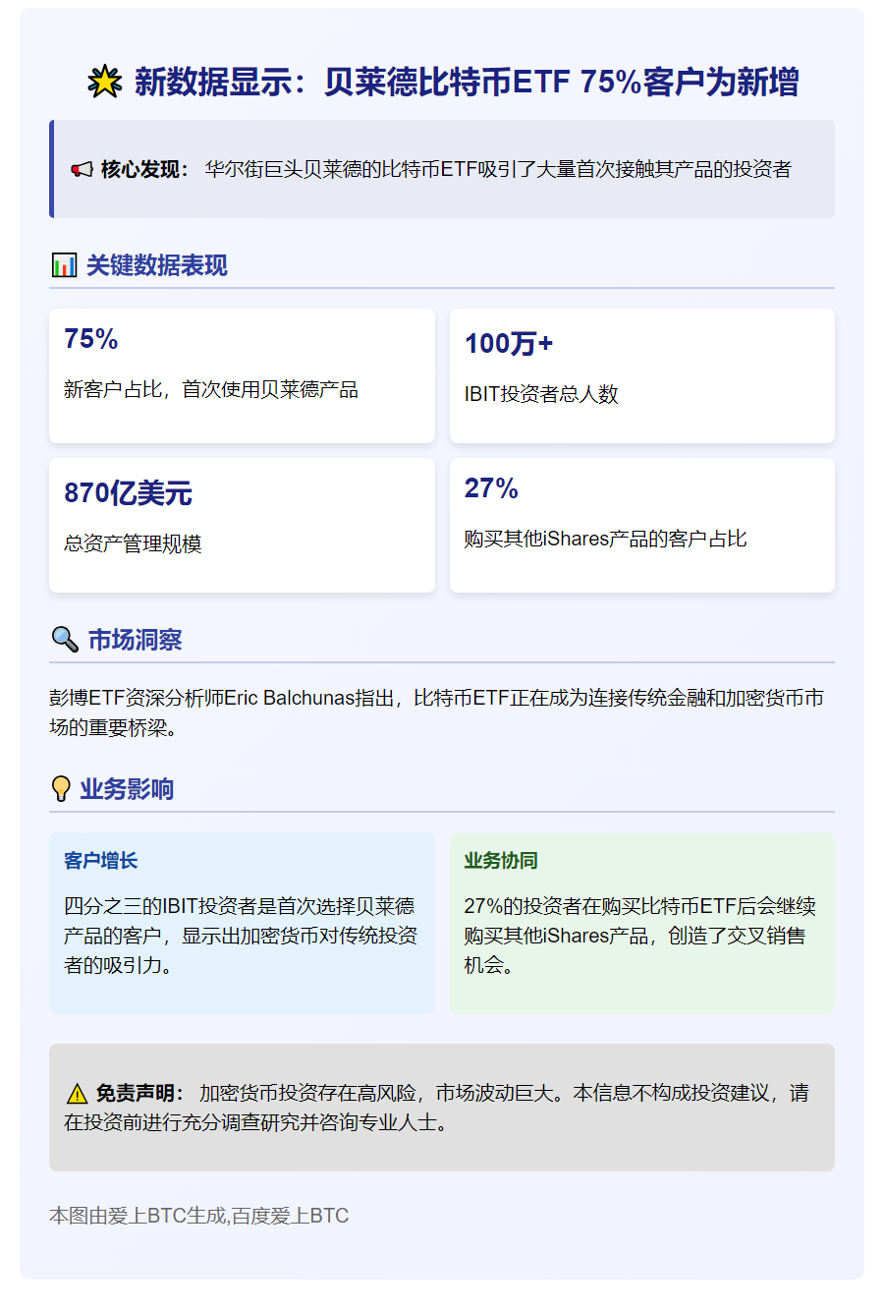Click the 核心发现 bold label
This screenshot has height=1311, width=884.
click(x=144, y=170)
